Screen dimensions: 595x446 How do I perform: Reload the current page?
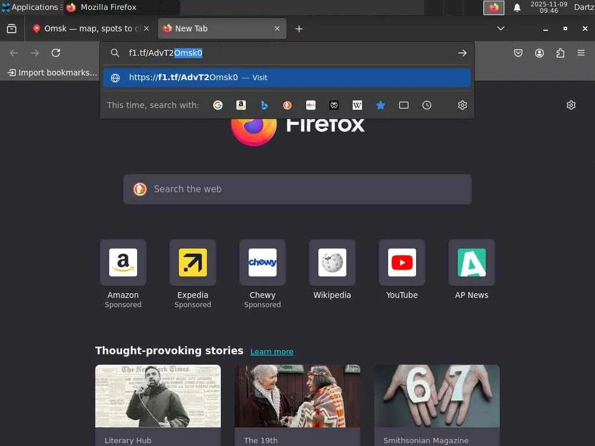coord(56,53)
